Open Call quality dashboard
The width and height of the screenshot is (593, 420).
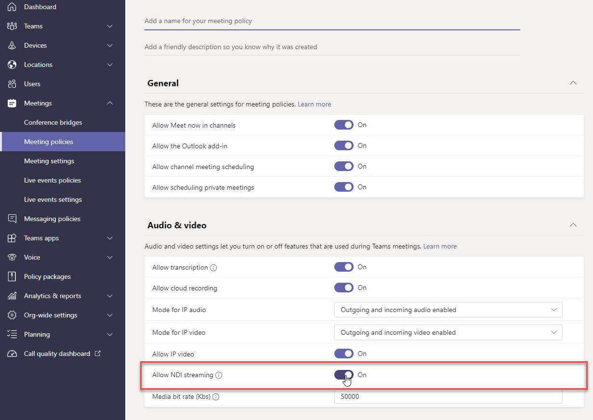click(x=57, y=354)
